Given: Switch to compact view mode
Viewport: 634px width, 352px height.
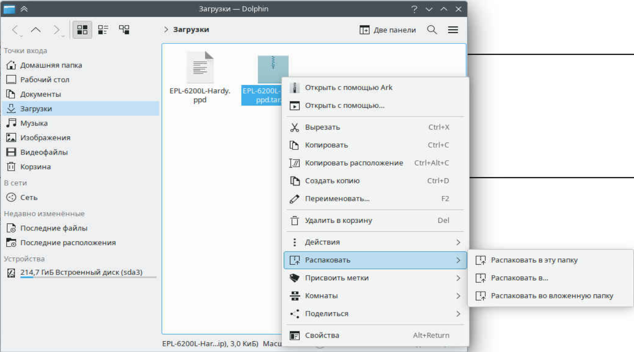Looking at the screenshot, I should click(103, 30).
